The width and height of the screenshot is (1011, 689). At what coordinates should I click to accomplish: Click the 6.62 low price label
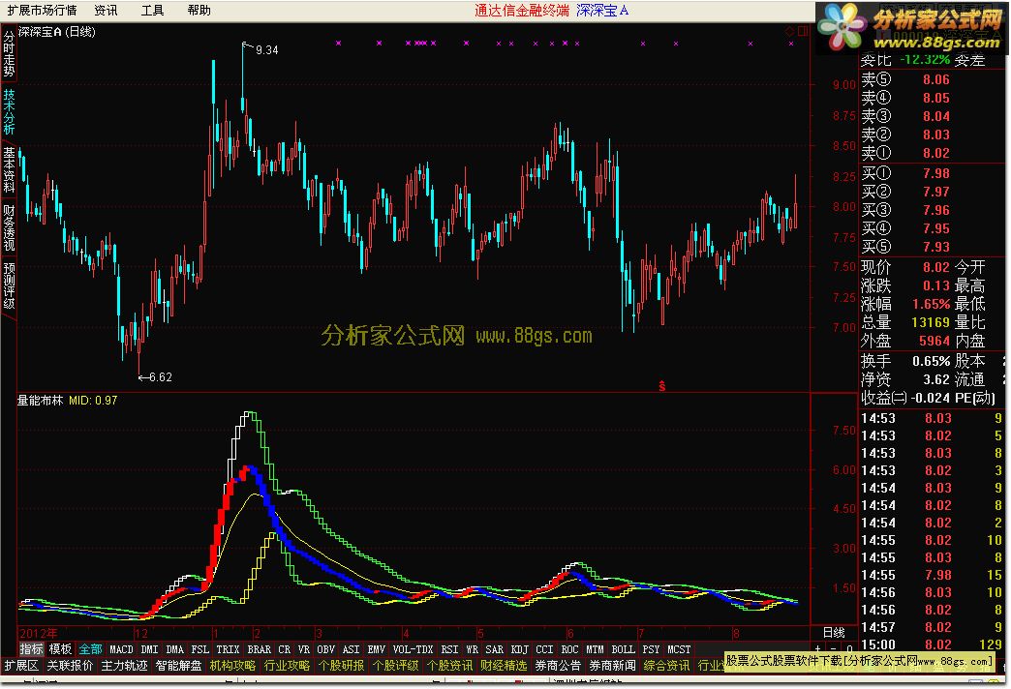(161, 377)
